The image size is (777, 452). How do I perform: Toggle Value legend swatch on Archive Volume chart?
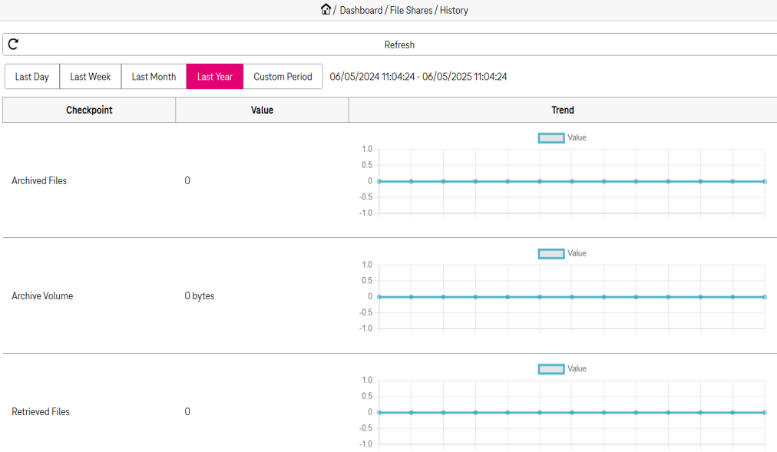coord(551,253)
